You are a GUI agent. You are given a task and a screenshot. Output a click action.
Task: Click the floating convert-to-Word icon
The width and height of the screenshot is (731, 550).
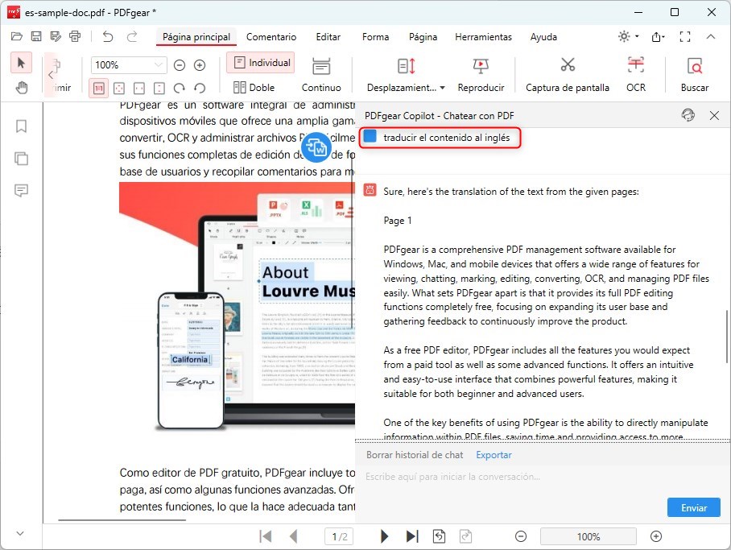coord(316,147)
